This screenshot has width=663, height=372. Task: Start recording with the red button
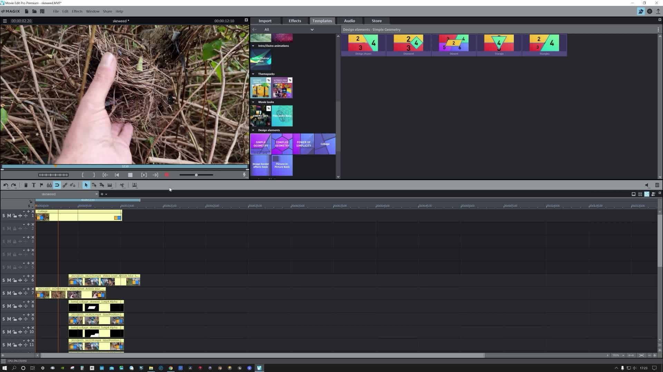167,175
